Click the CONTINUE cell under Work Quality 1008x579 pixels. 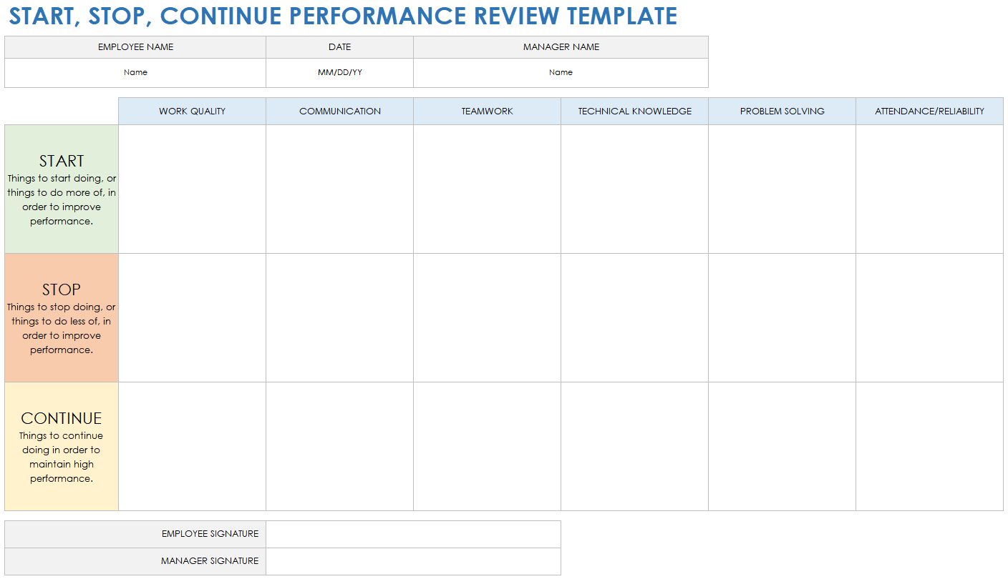click(x=193, y=447)
